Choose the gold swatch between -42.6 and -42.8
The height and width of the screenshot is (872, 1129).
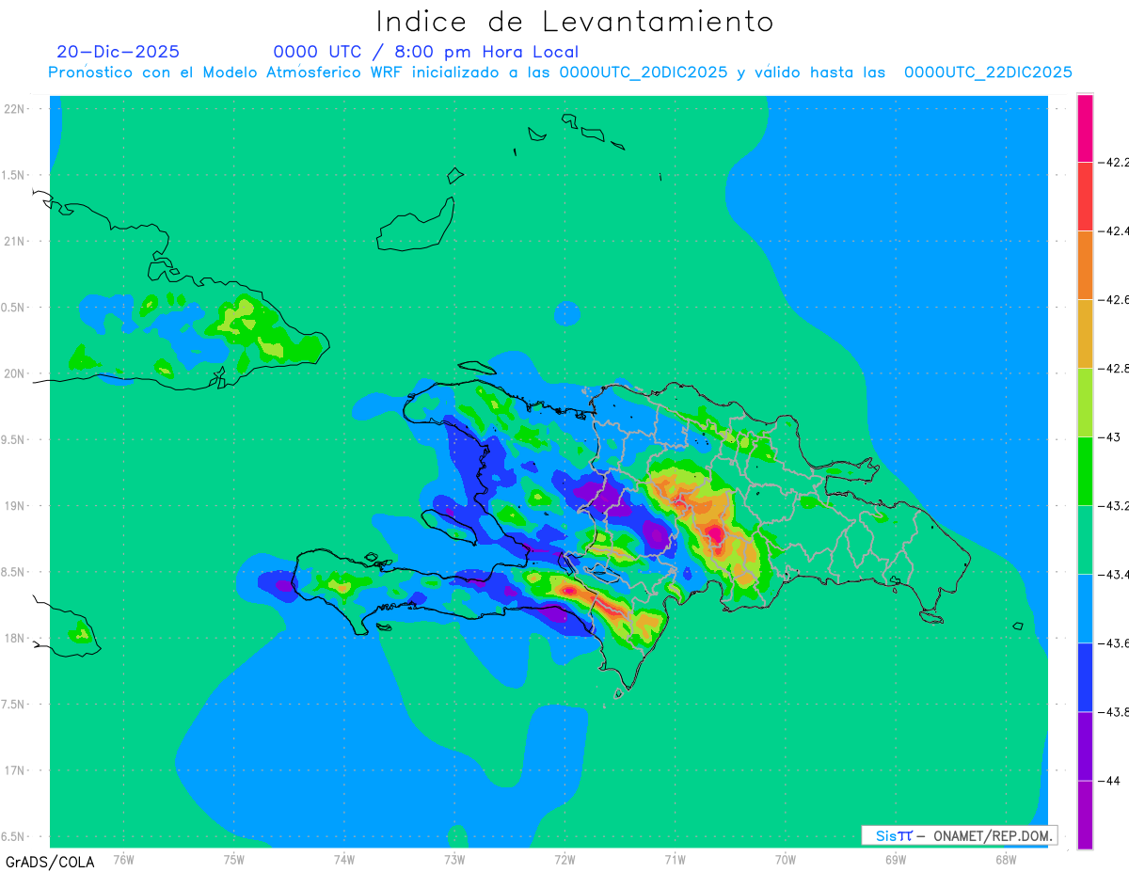tap(1085, 333)
